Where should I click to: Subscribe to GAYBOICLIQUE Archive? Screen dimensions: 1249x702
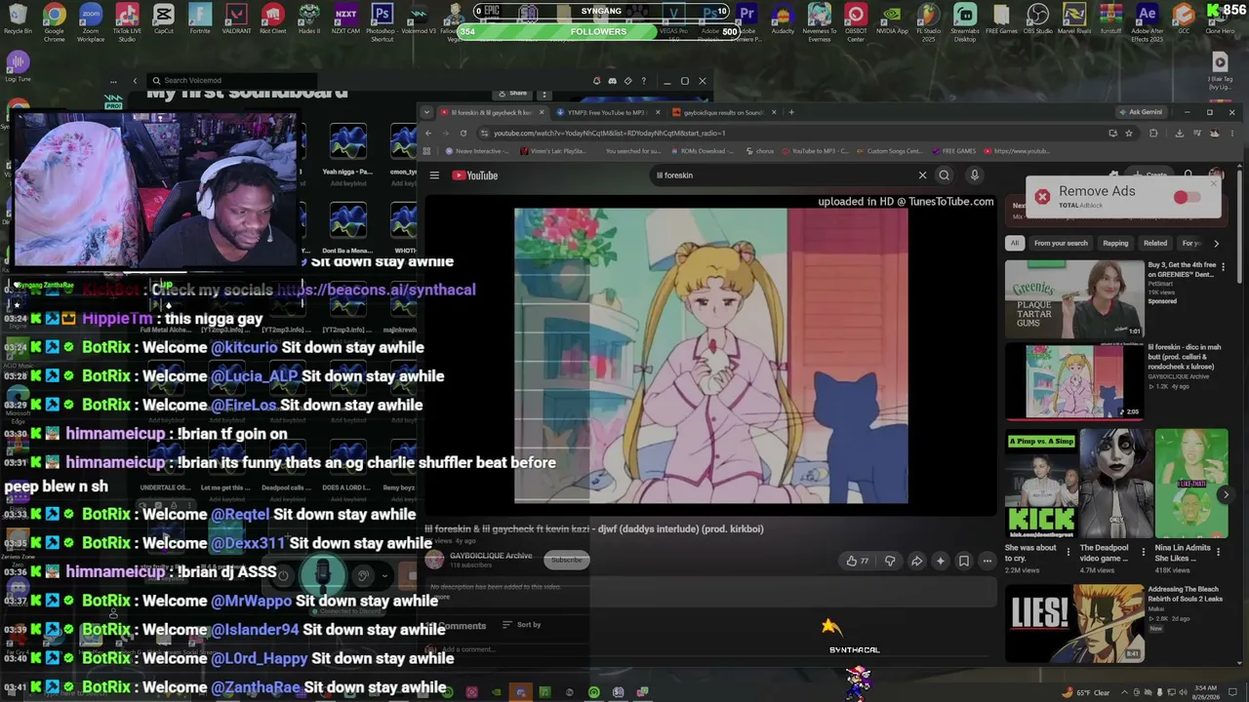(566, 560)
